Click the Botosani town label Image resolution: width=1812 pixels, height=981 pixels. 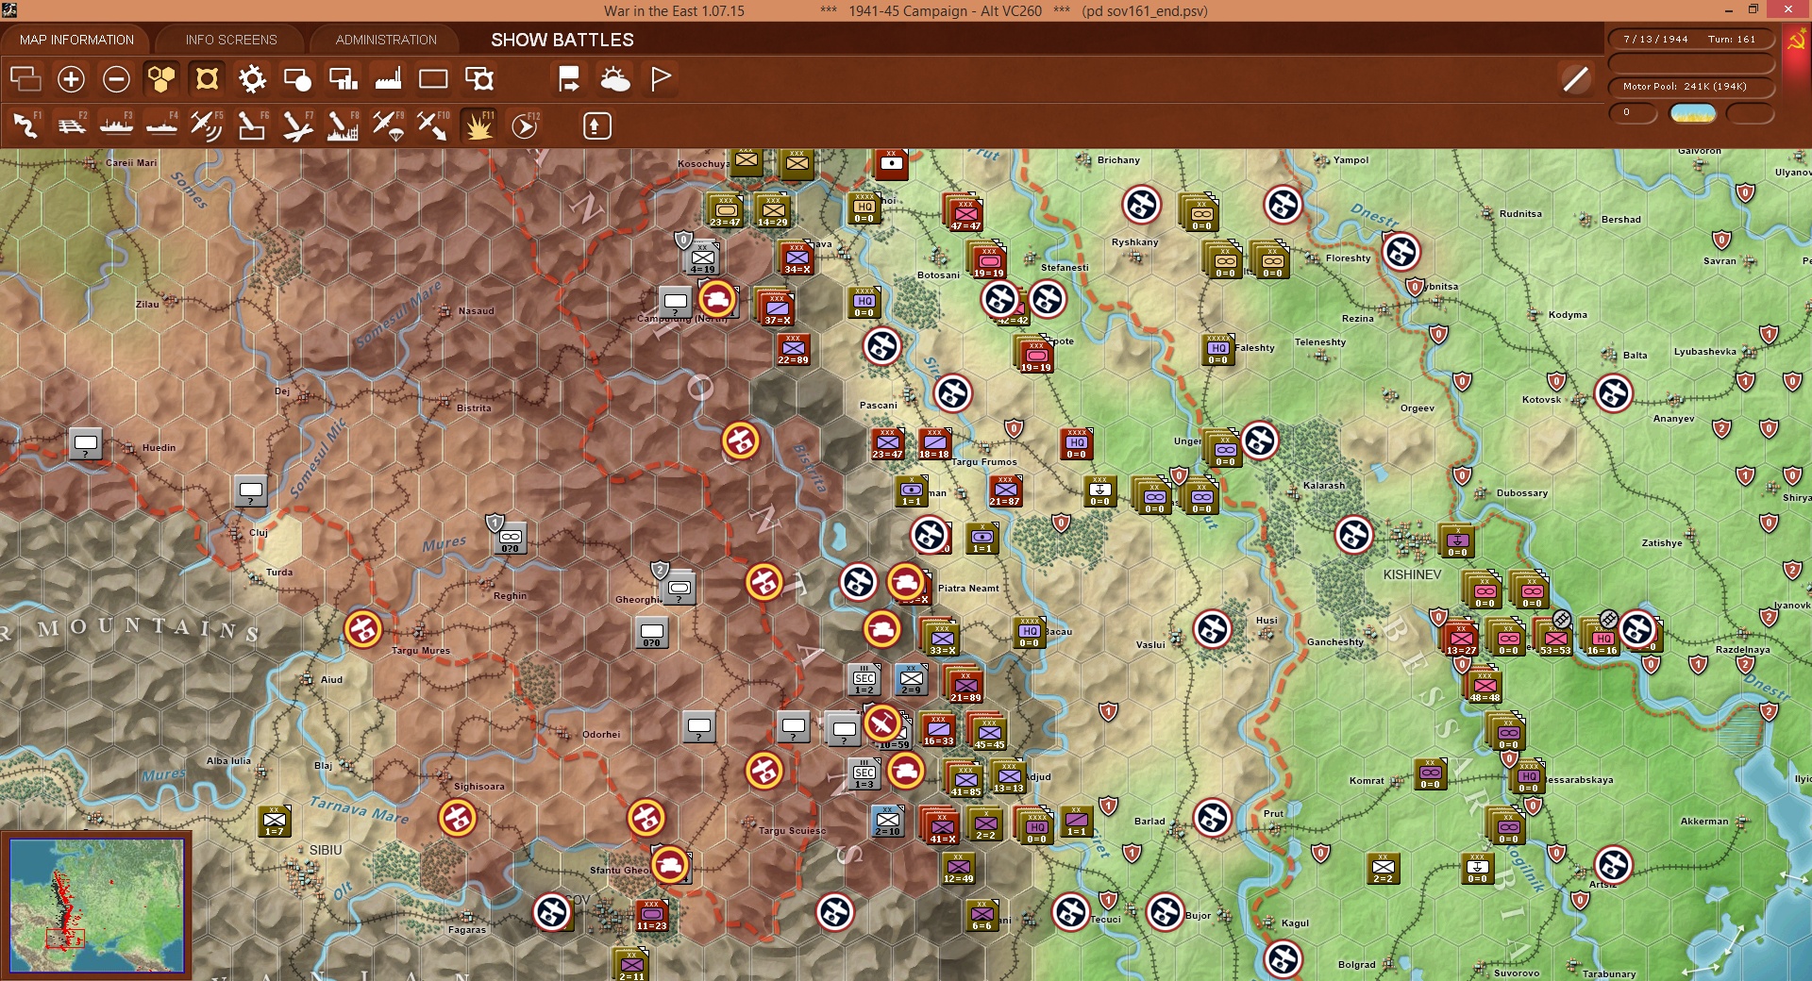point(938,275)
